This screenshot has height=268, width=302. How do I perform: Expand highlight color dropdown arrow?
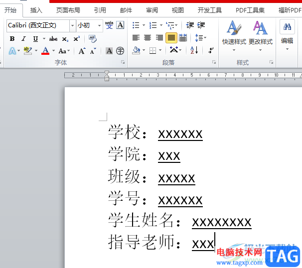[x=36, y=51]
